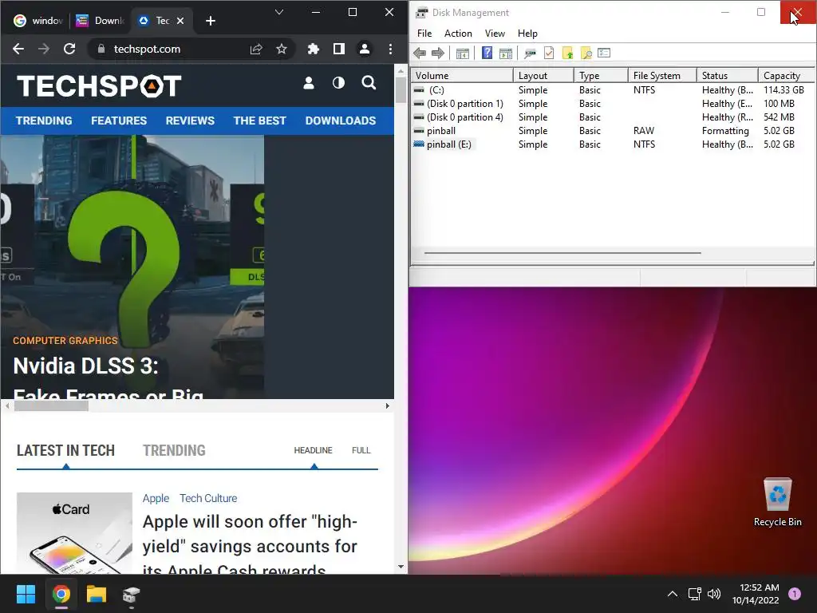Click the share page icon in address bar
Viewport: 817px width, 613px height.
256,49
